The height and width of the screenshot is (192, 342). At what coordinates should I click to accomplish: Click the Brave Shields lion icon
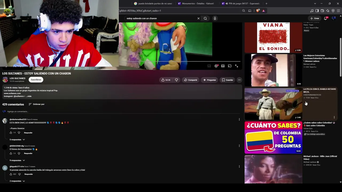pyautogui.click(x=258, y=11)
